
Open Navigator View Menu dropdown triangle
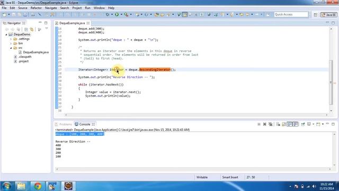point(47,29)
